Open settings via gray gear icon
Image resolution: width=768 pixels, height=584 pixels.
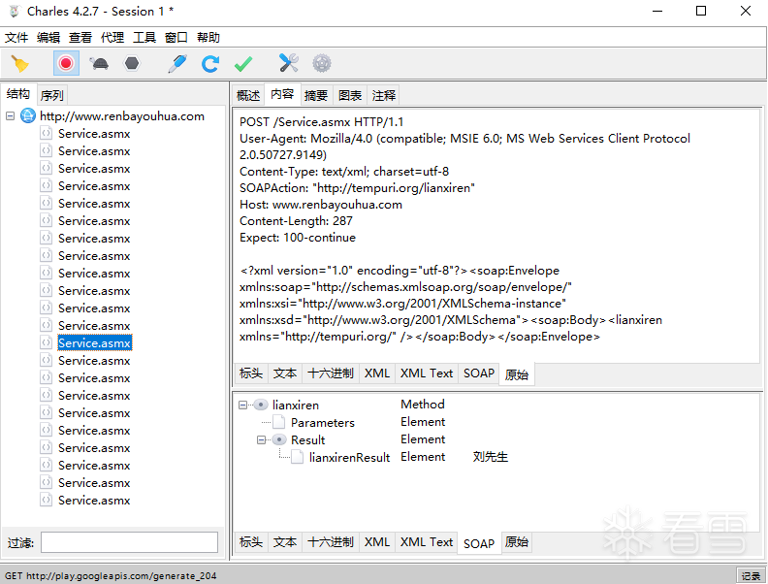[x=322, y=63]
